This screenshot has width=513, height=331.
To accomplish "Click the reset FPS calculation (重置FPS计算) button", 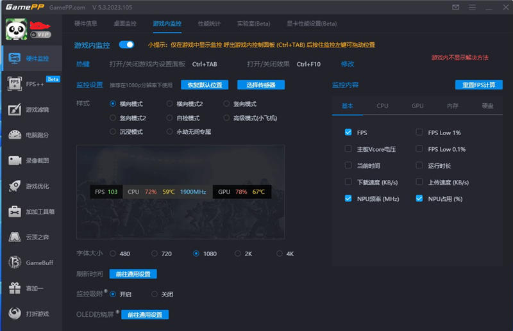I will (x=479, y=85).
